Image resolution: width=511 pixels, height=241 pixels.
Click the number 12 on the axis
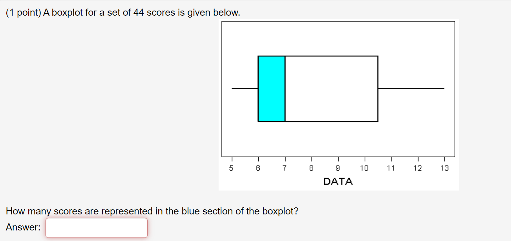click(x=418, y=168)
